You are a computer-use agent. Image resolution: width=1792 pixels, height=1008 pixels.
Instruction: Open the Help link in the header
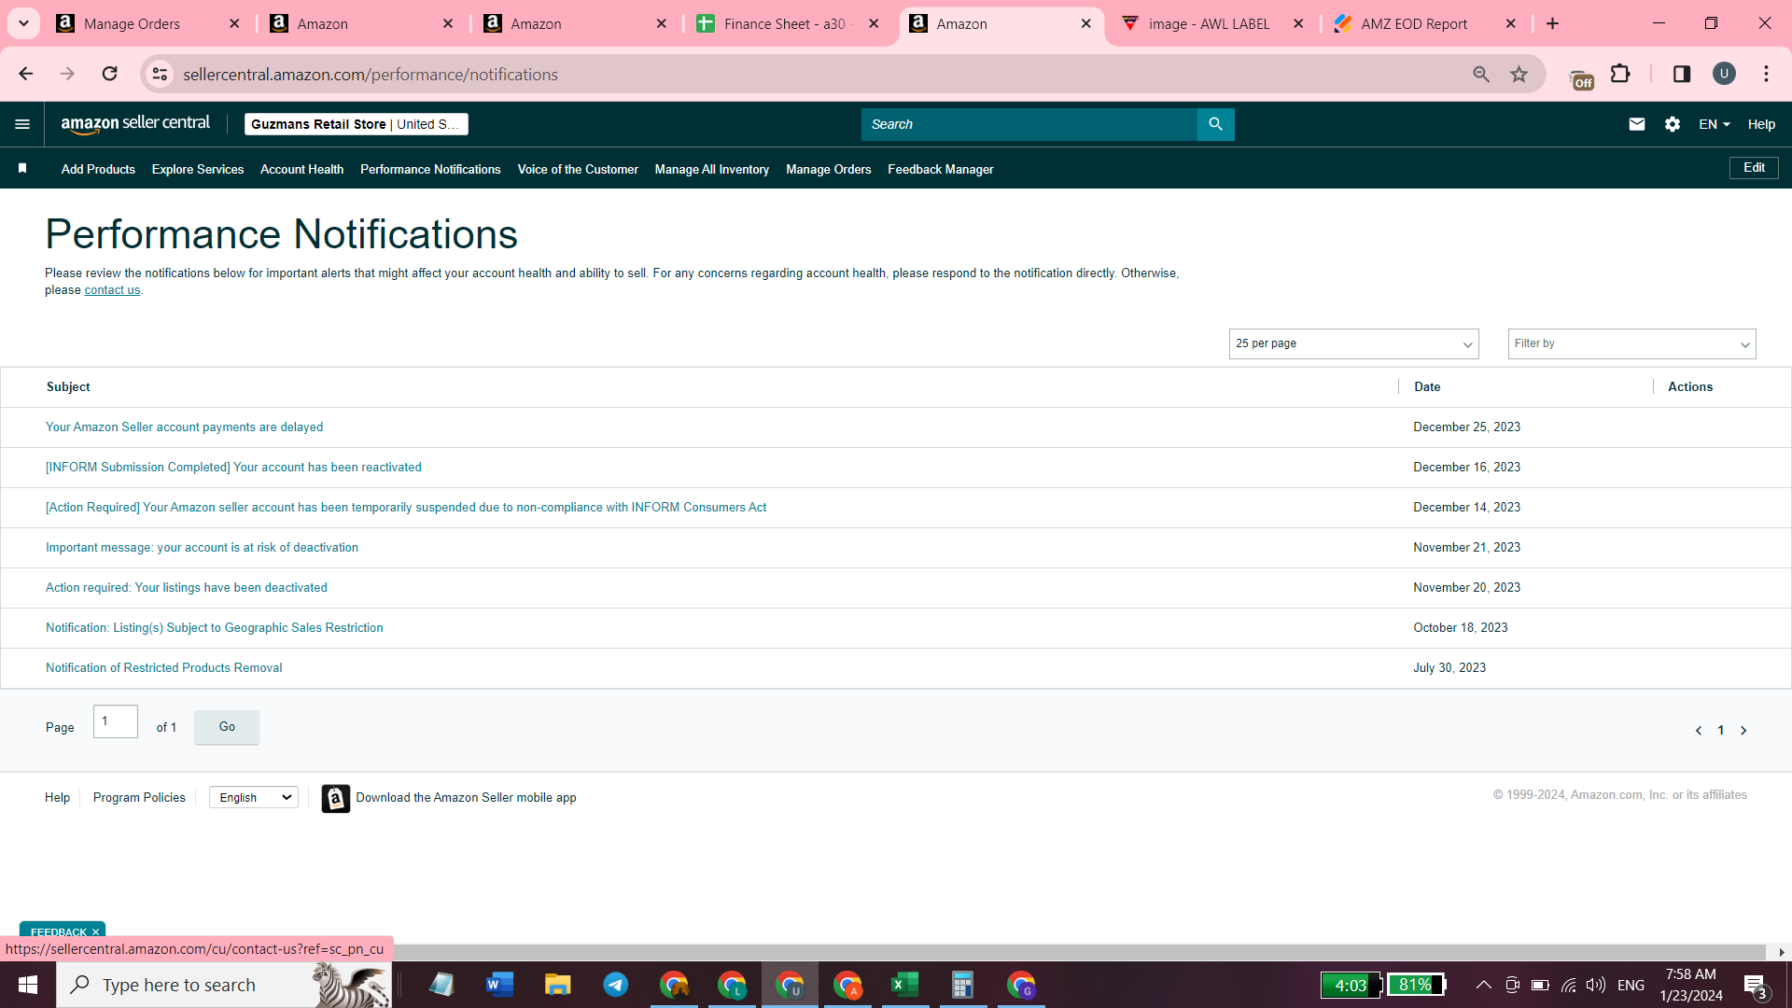pos(1761,124)
